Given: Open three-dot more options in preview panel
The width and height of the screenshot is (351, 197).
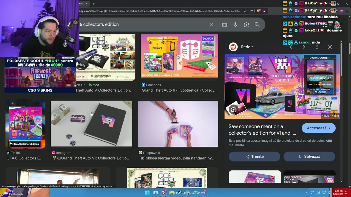Looking at the screenshot, I should pos(317,47).
